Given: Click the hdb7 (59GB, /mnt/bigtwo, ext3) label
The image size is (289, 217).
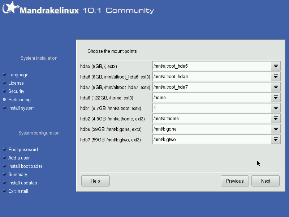Looking at the screenshot, I should tap(111, 140).
